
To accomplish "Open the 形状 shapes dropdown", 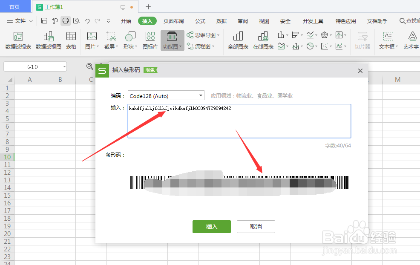I will 130,40.
